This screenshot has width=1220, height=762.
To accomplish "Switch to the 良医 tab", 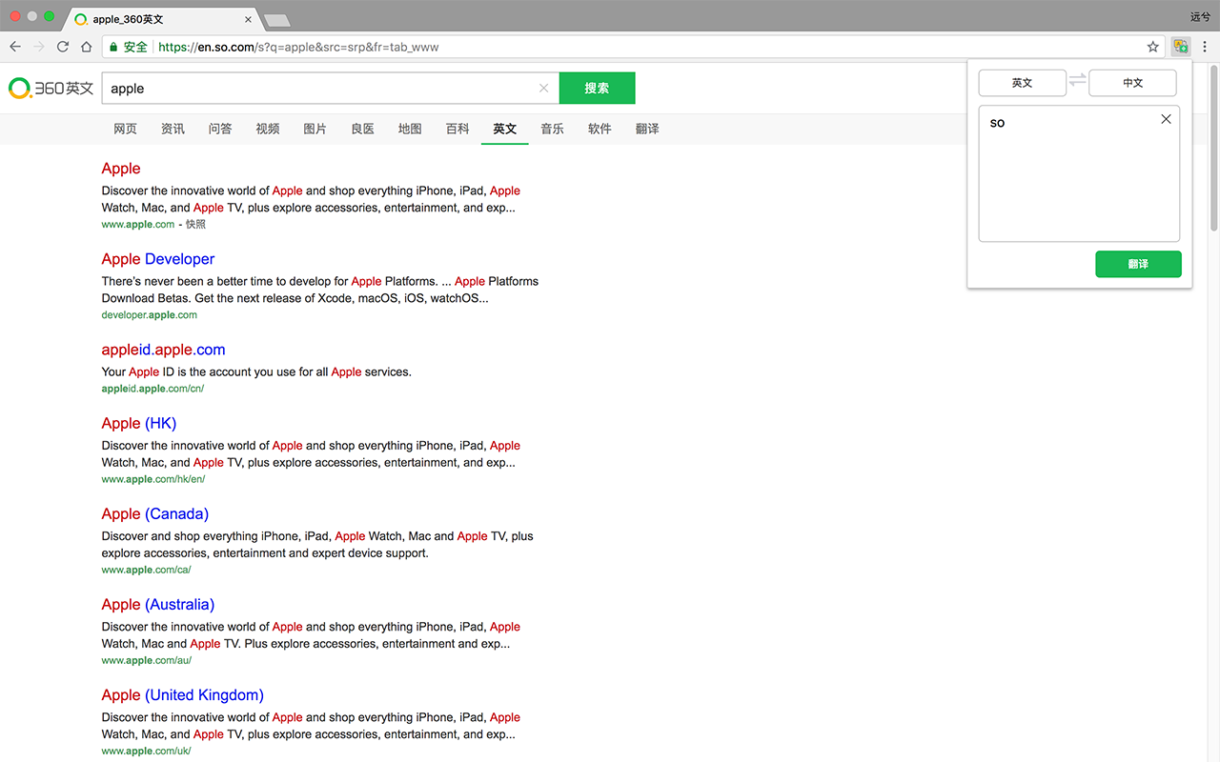I will 362,129.
